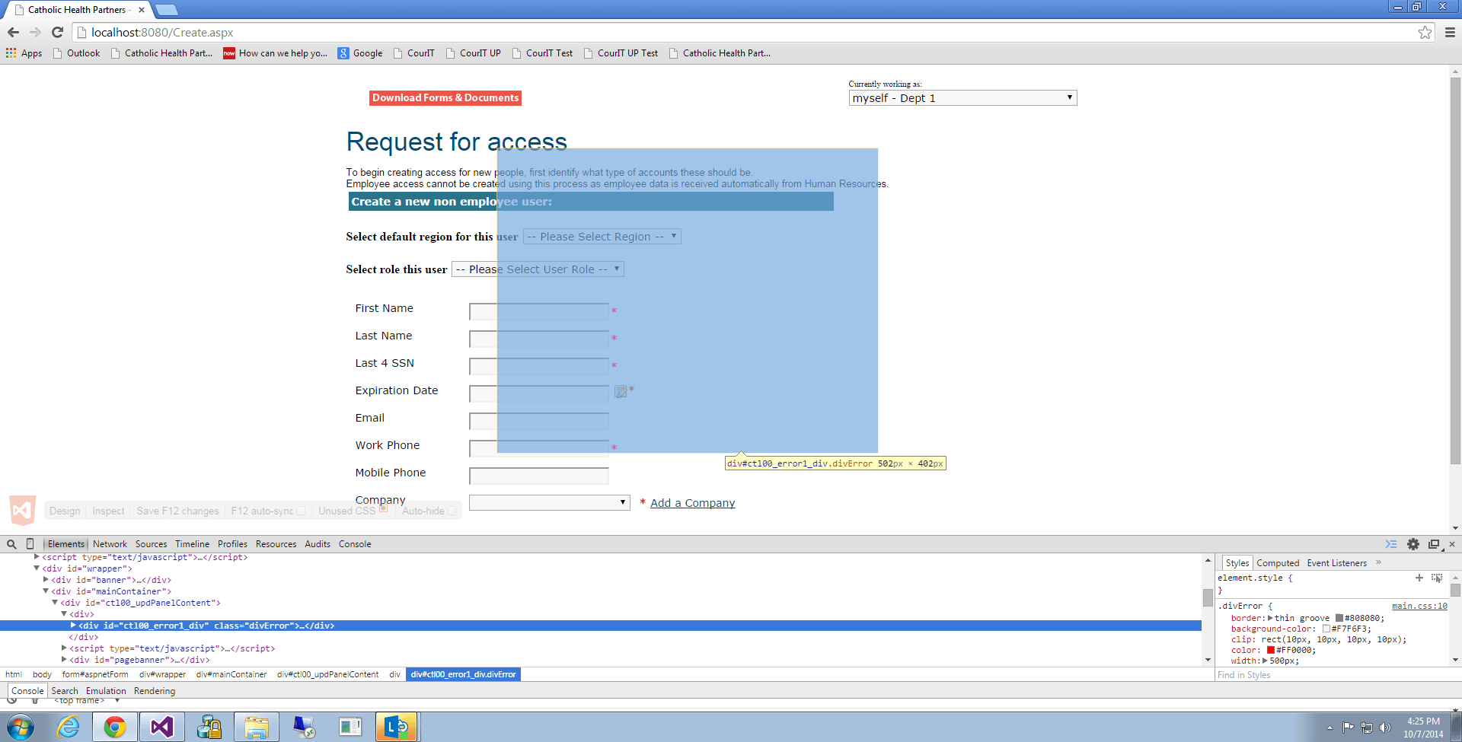The image size is (1462, 742).
Task: Open the 'Currently working as' dropdown
Action: tap(962, 98)
